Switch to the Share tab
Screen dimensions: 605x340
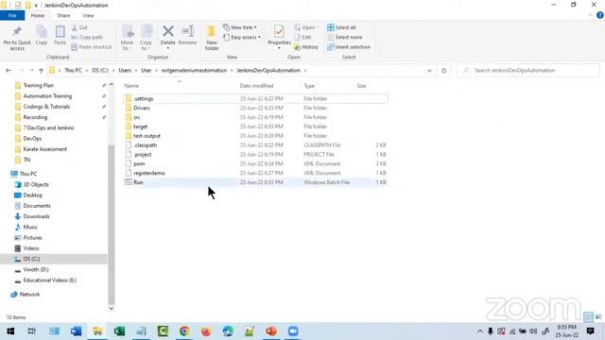tap(63, 15)
